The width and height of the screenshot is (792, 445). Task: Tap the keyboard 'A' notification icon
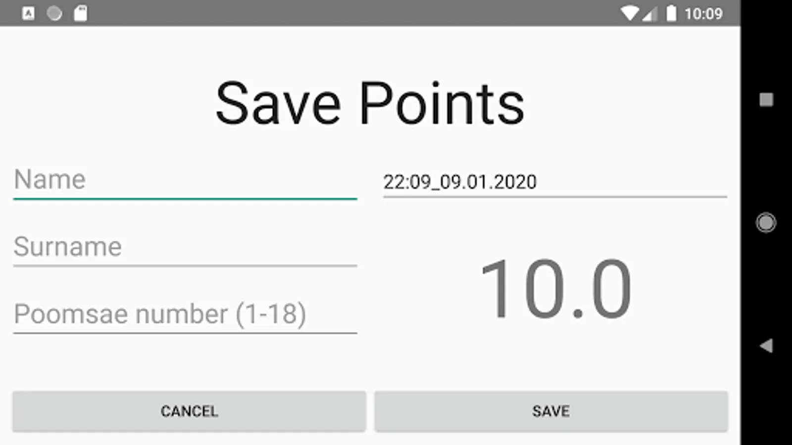[29, 13]
